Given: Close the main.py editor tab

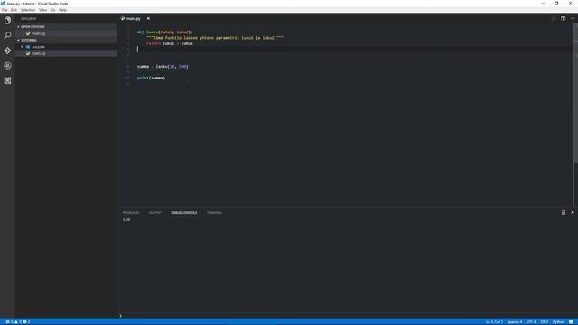Looking at the screenshot, I should click(148, 18).
